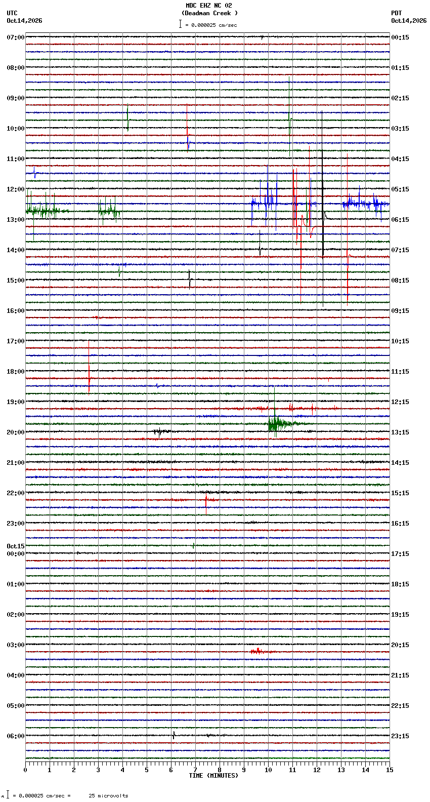
Task: Click the 03:15 PDT time label
Action: 400,129
